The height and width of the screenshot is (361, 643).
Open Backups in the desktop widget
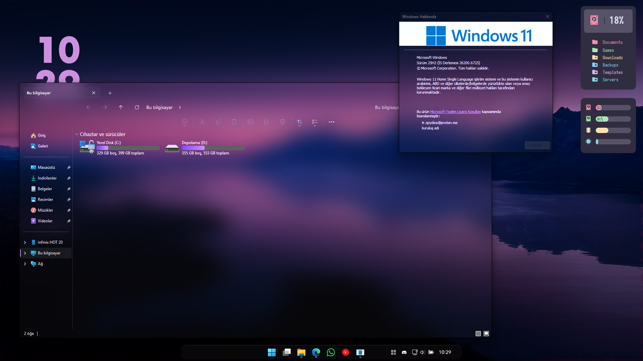tap(605, 65)
